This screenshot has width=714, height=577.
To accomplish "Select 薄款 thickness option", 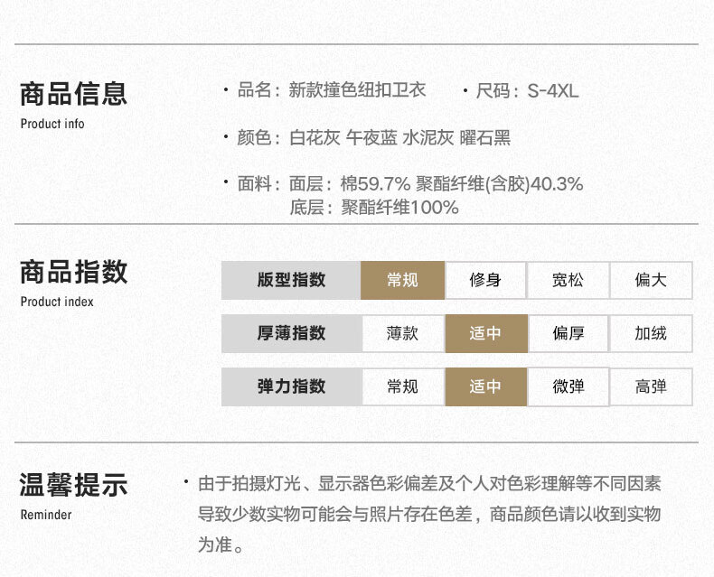I will click(x=402, y=333).
